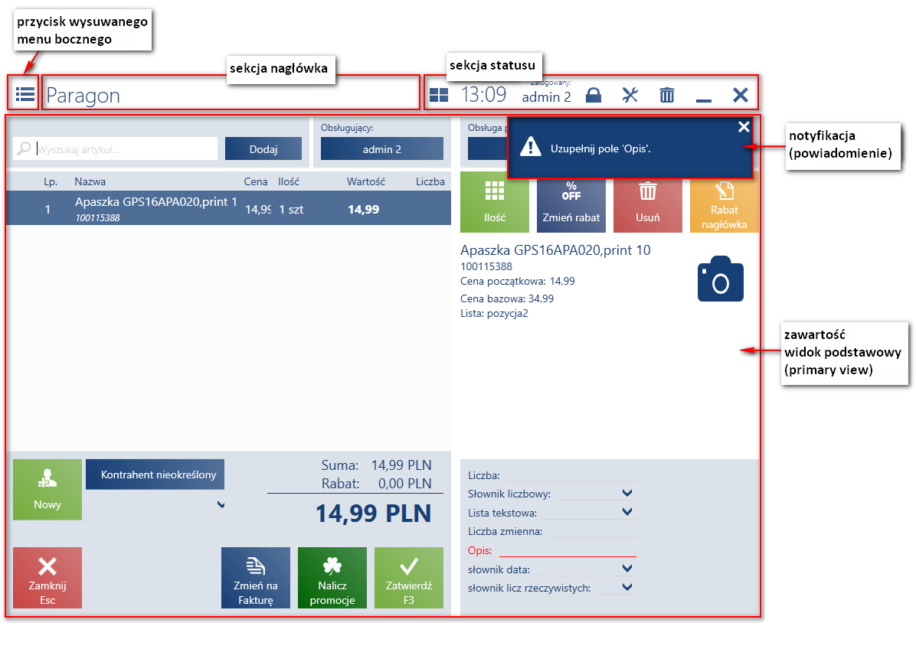This screenshot has width=916, height=649.
Task: Dismiss the 'Uzupełnij pole Opis' notification
Action: pyautogui.click(x=744, y=126)
